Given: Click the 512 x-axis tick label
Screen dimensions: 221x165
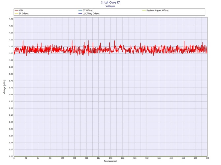Looking at the screenshot, I should pos(207,158).
